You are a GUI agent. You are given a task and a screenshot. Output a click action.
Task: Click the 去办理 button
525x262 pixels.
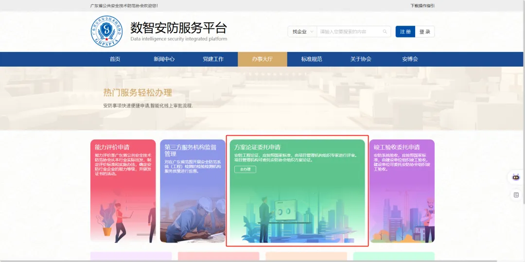point(245,169)
